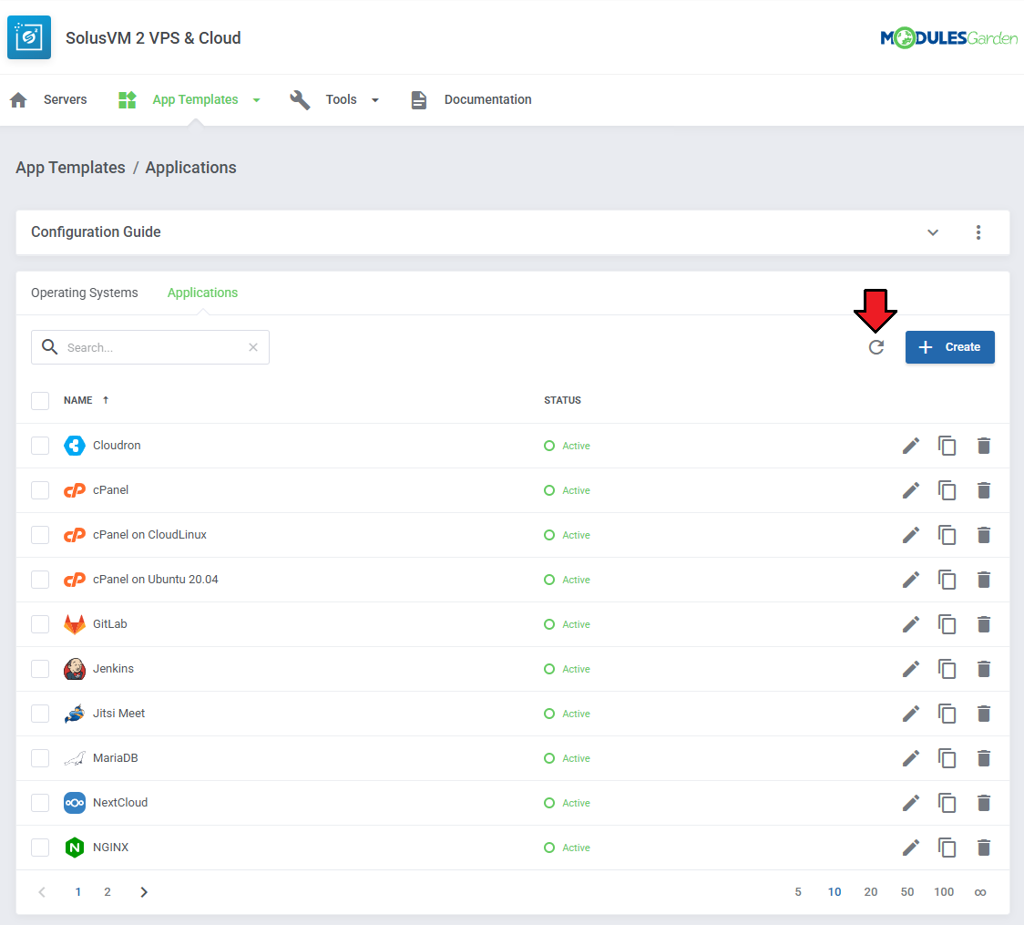This screenshot has height=925, width=1024.
Task: Duplicate the cPanel on CloudLinux template
Action: point(947,535)
